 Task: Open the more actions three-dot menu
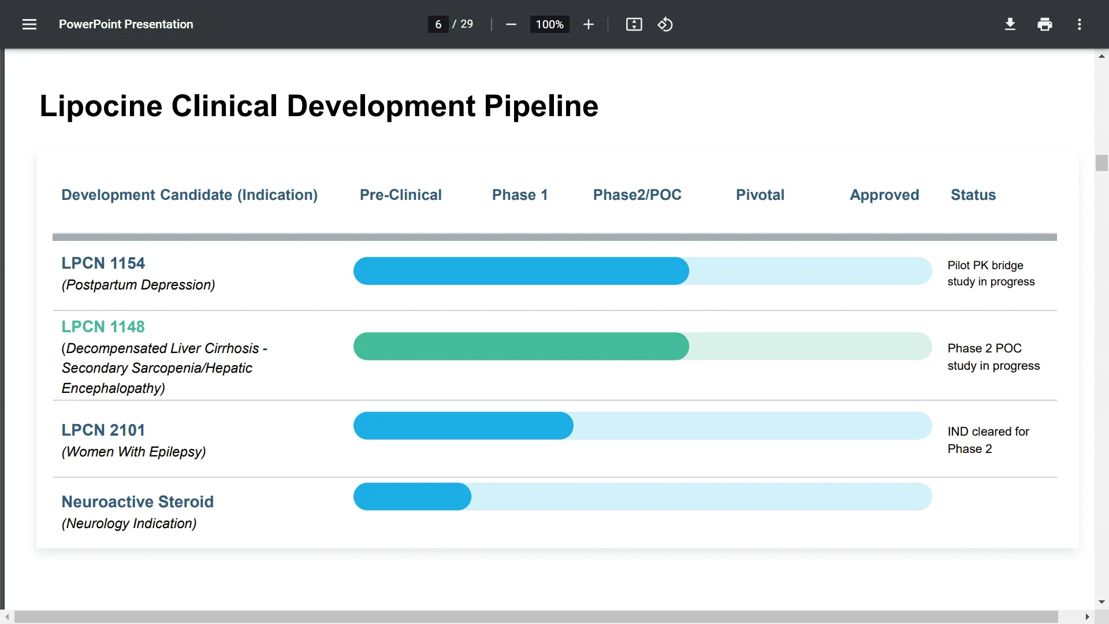coord(1080,24)
